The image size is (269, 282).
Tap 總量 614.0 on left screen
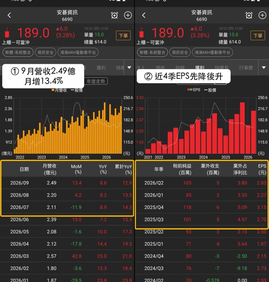95,42
